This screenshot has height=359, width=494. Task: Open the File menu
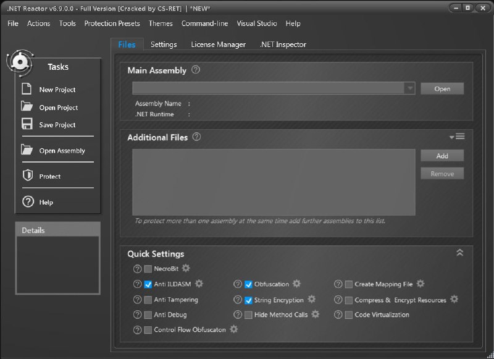click(13, 23)
